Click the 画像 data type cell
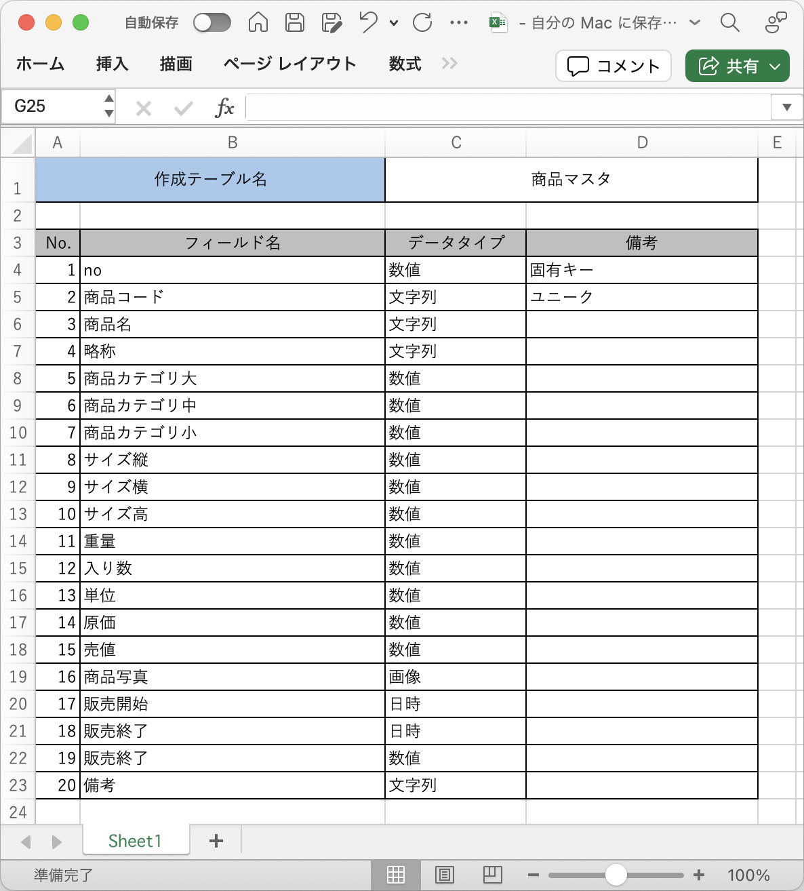Screen dimensions: 804x891 coord(456,677)
